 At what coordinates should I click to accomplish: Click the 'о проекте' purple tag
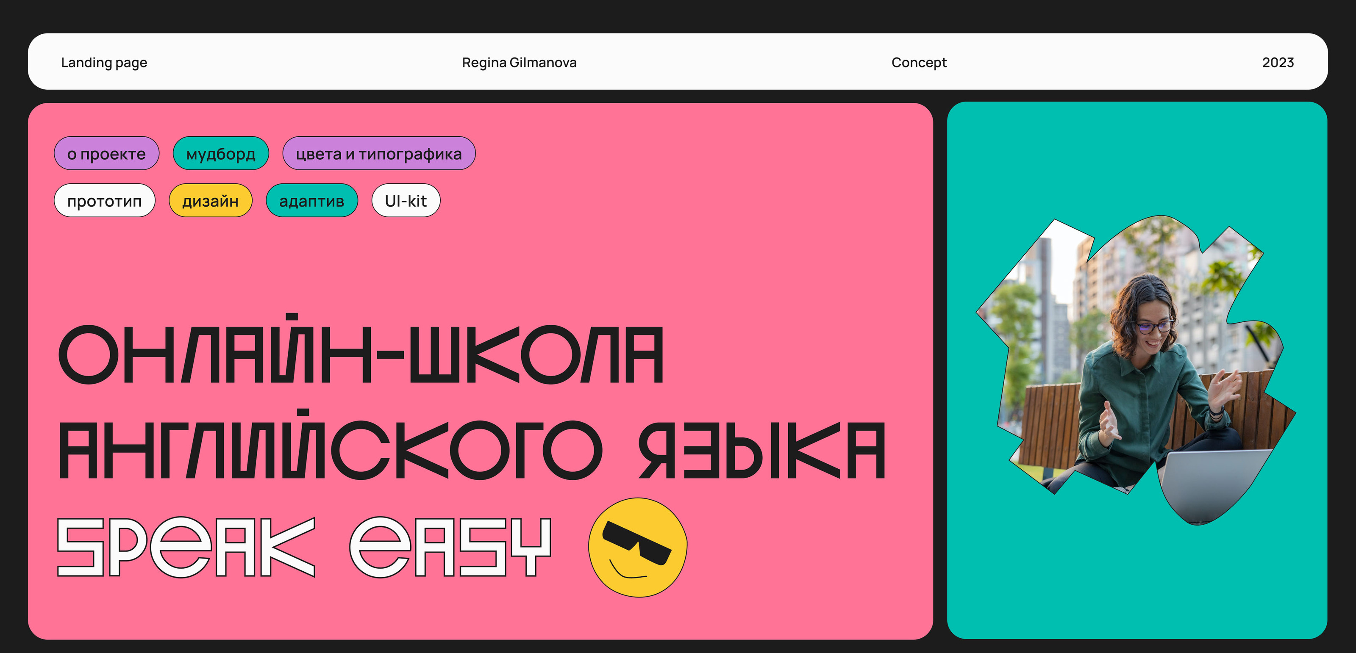(106, 154)
